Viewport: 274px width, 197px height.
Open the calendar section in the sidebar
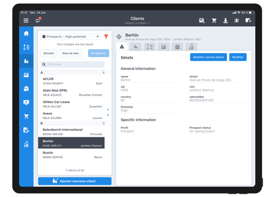point(26,75)
